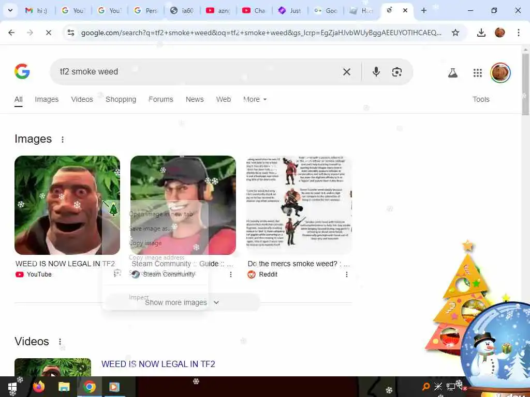Open Google apps grid
This screenshot has width=530, height=397.
click(477, 72)
